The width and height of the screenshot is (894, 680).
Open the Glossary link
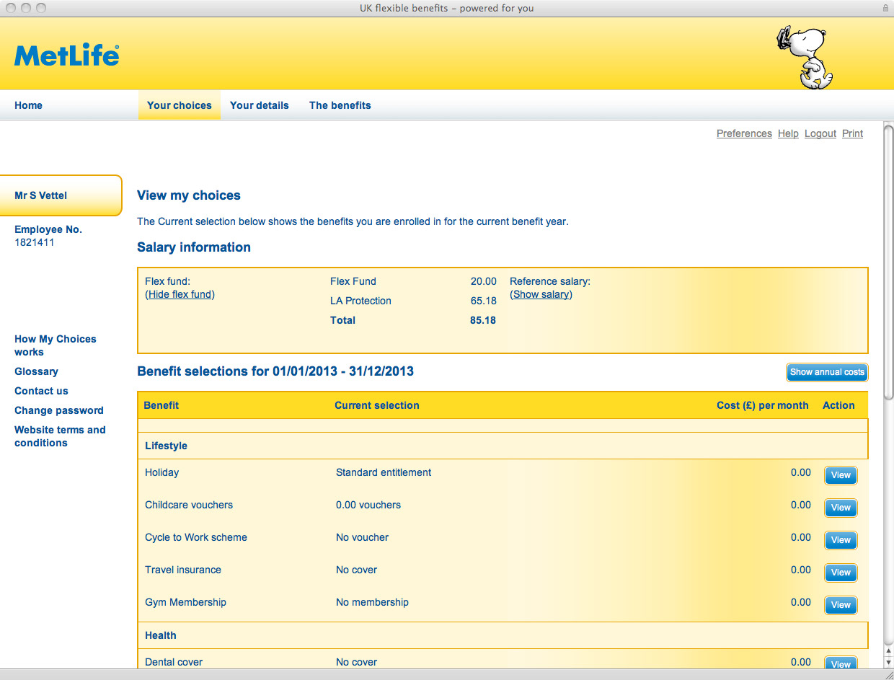pyautogui.click(x=36, y=371)
